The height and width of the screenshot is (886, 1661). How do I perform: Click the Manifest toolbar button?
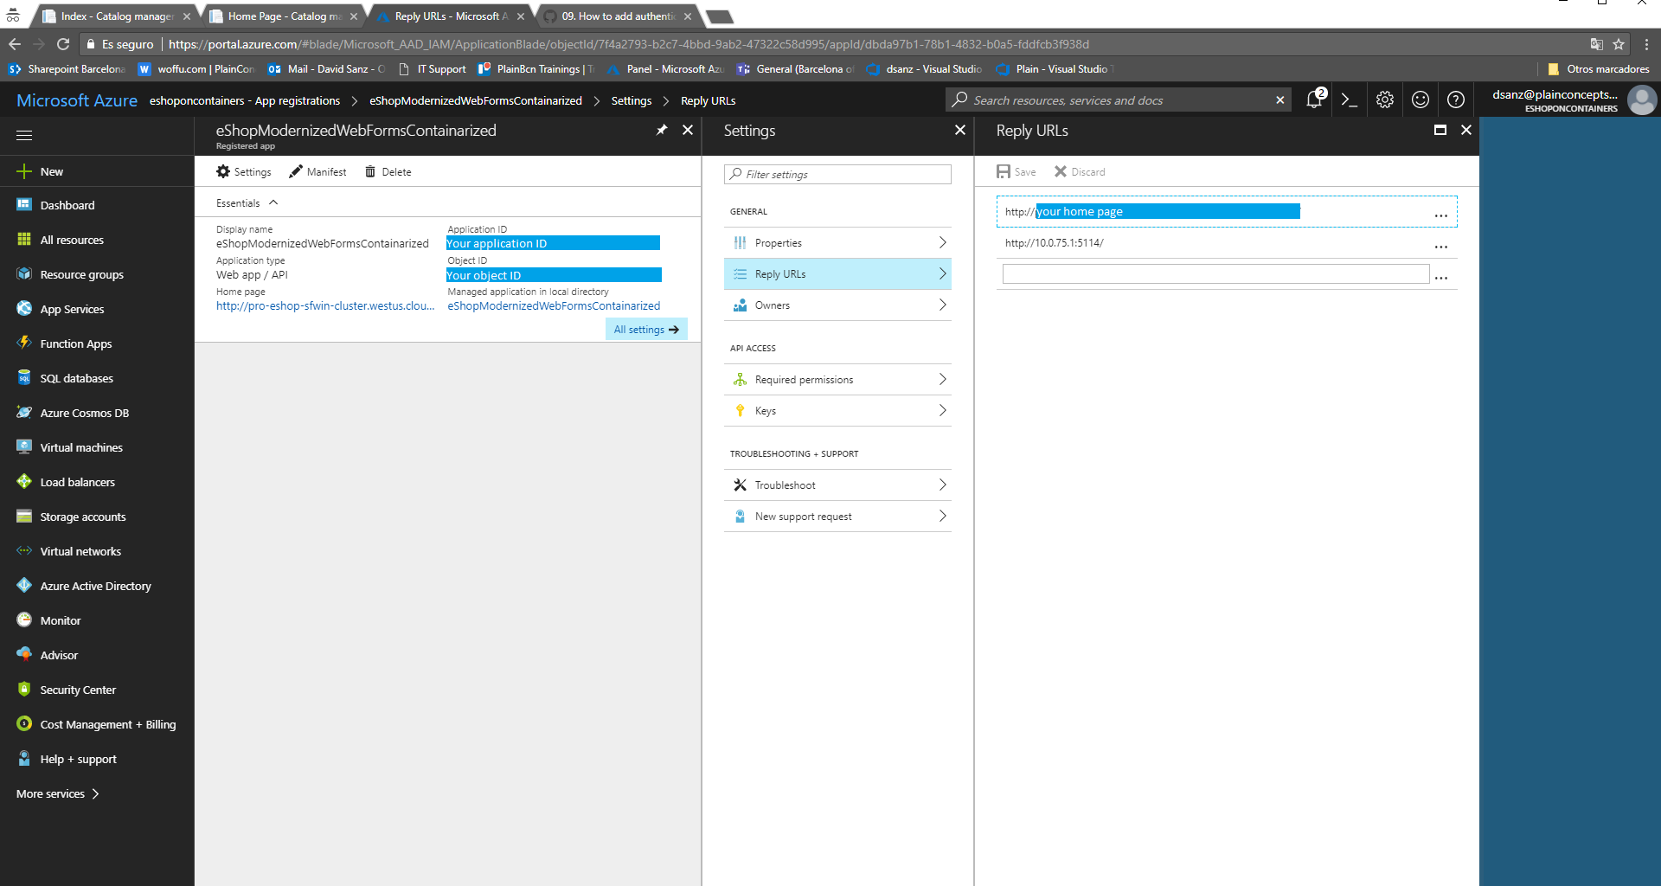[x=317, y=171]
